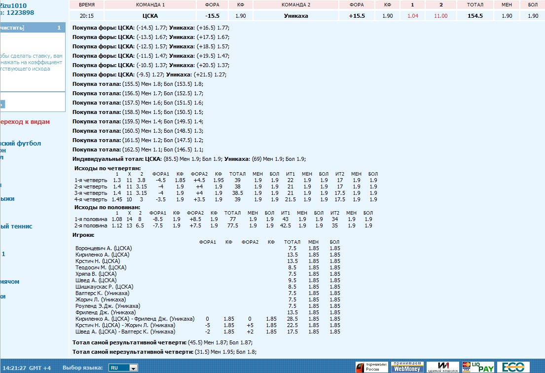Click total purchase Бол (146.5) 1.1

(x=183, y=149)
